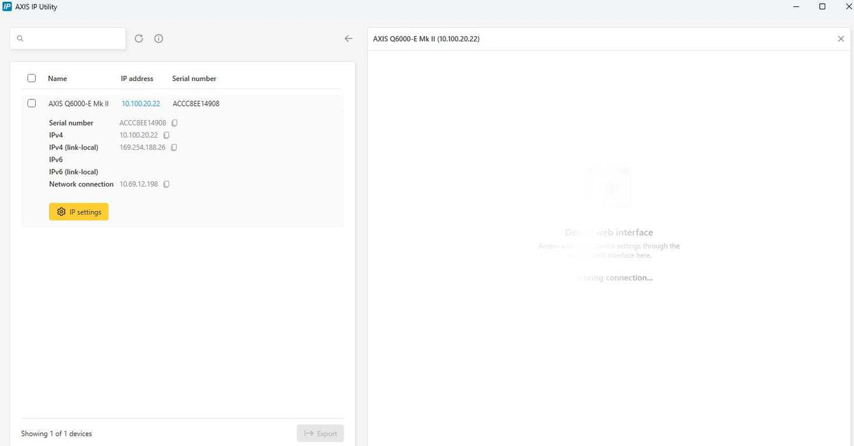Sort by the IP address column header
854x446 pixels.
(x=137, y=78)
